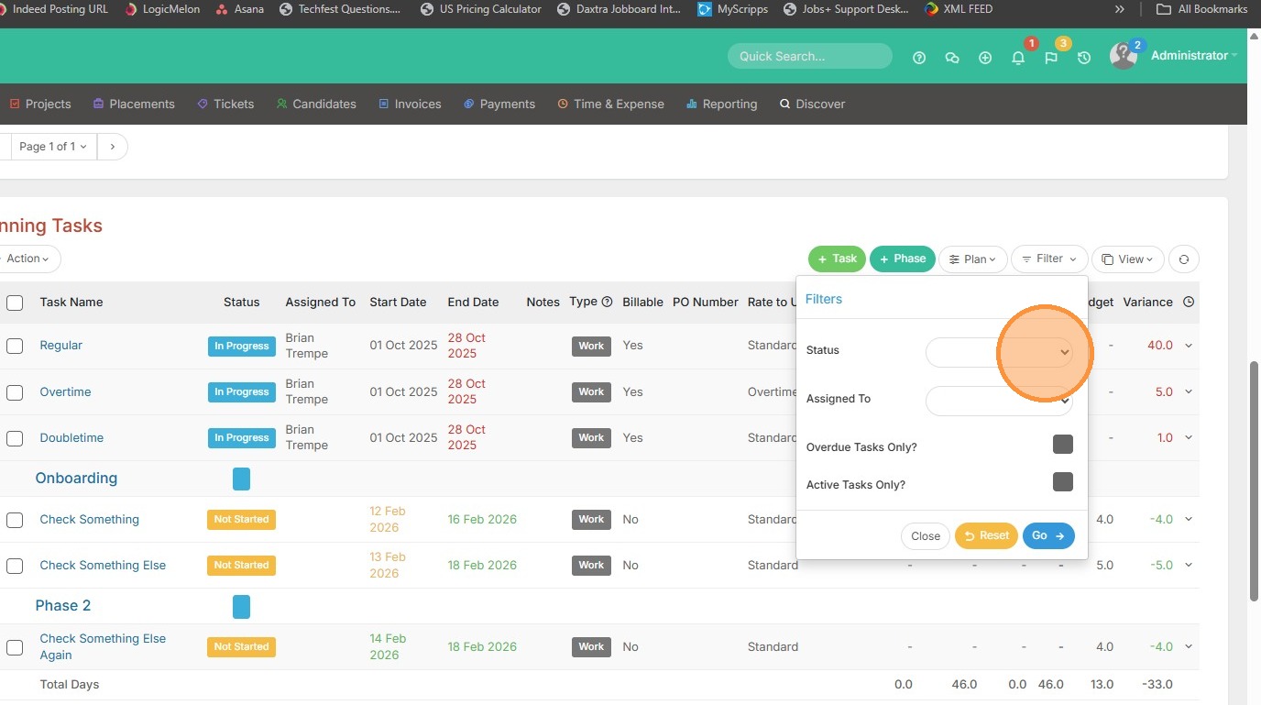Image resolution: width=1261 pixels, height=705 pixels.
Task: Click the Reset filters button
Action: tap(986, 536)
